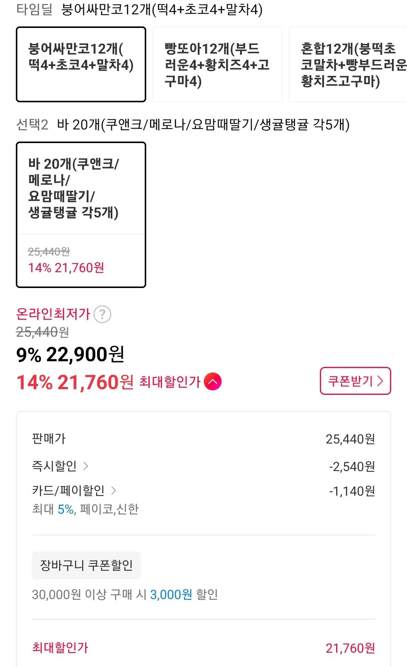The height and width of the screenshot is (667, 407).
Task: Tap the arrow inside 쿠폰받기 button
Action: 380,381
